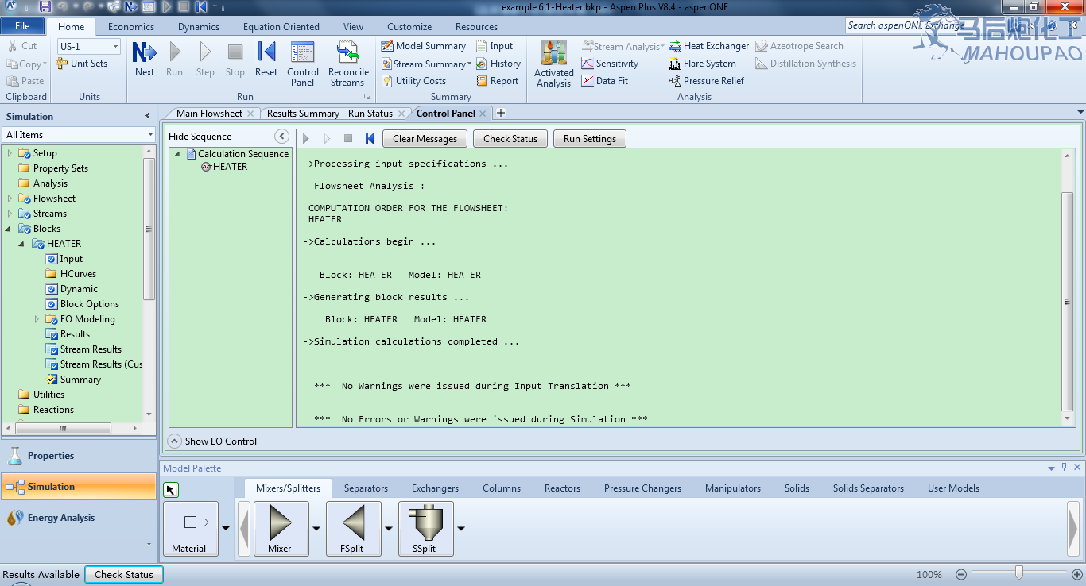Viewport: 1086px width, 586px height.
Task: Click Control Panel rewind/reset icon
Action: tap(370, 138)
